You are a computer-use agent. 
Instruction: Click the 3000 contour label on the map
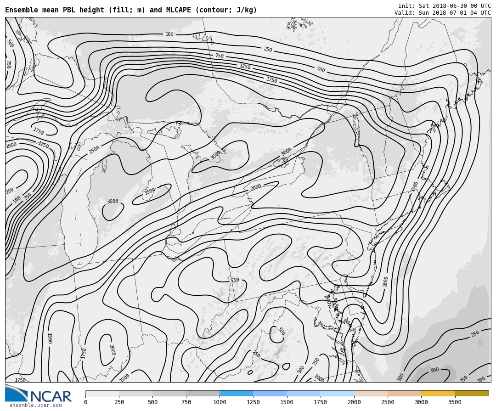coord(286,152)
